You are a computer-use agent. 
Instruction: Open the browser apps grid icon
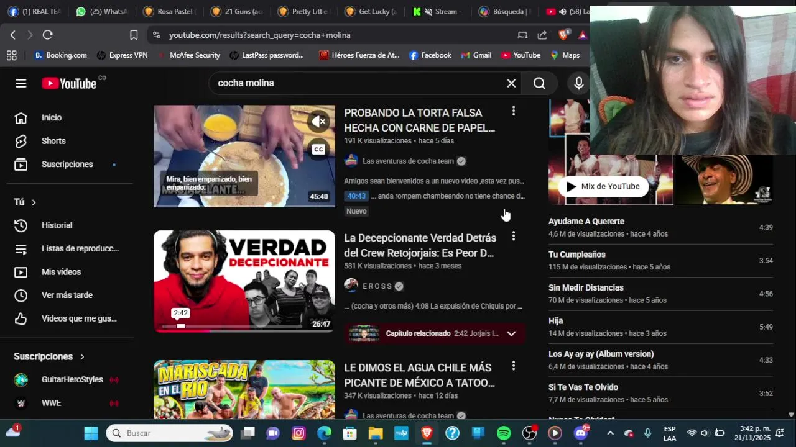(11, 55)
